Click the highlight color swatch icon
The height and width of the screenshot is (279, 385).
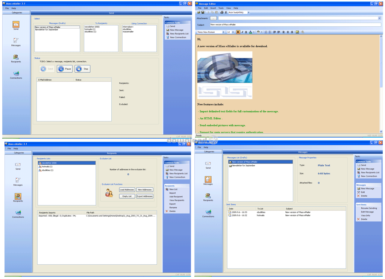tap(258, 32)
